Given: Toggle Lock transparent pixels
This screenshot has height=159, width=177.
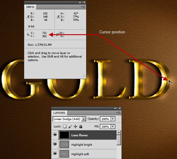Looking at the screenshot, I should click(65, 127).
